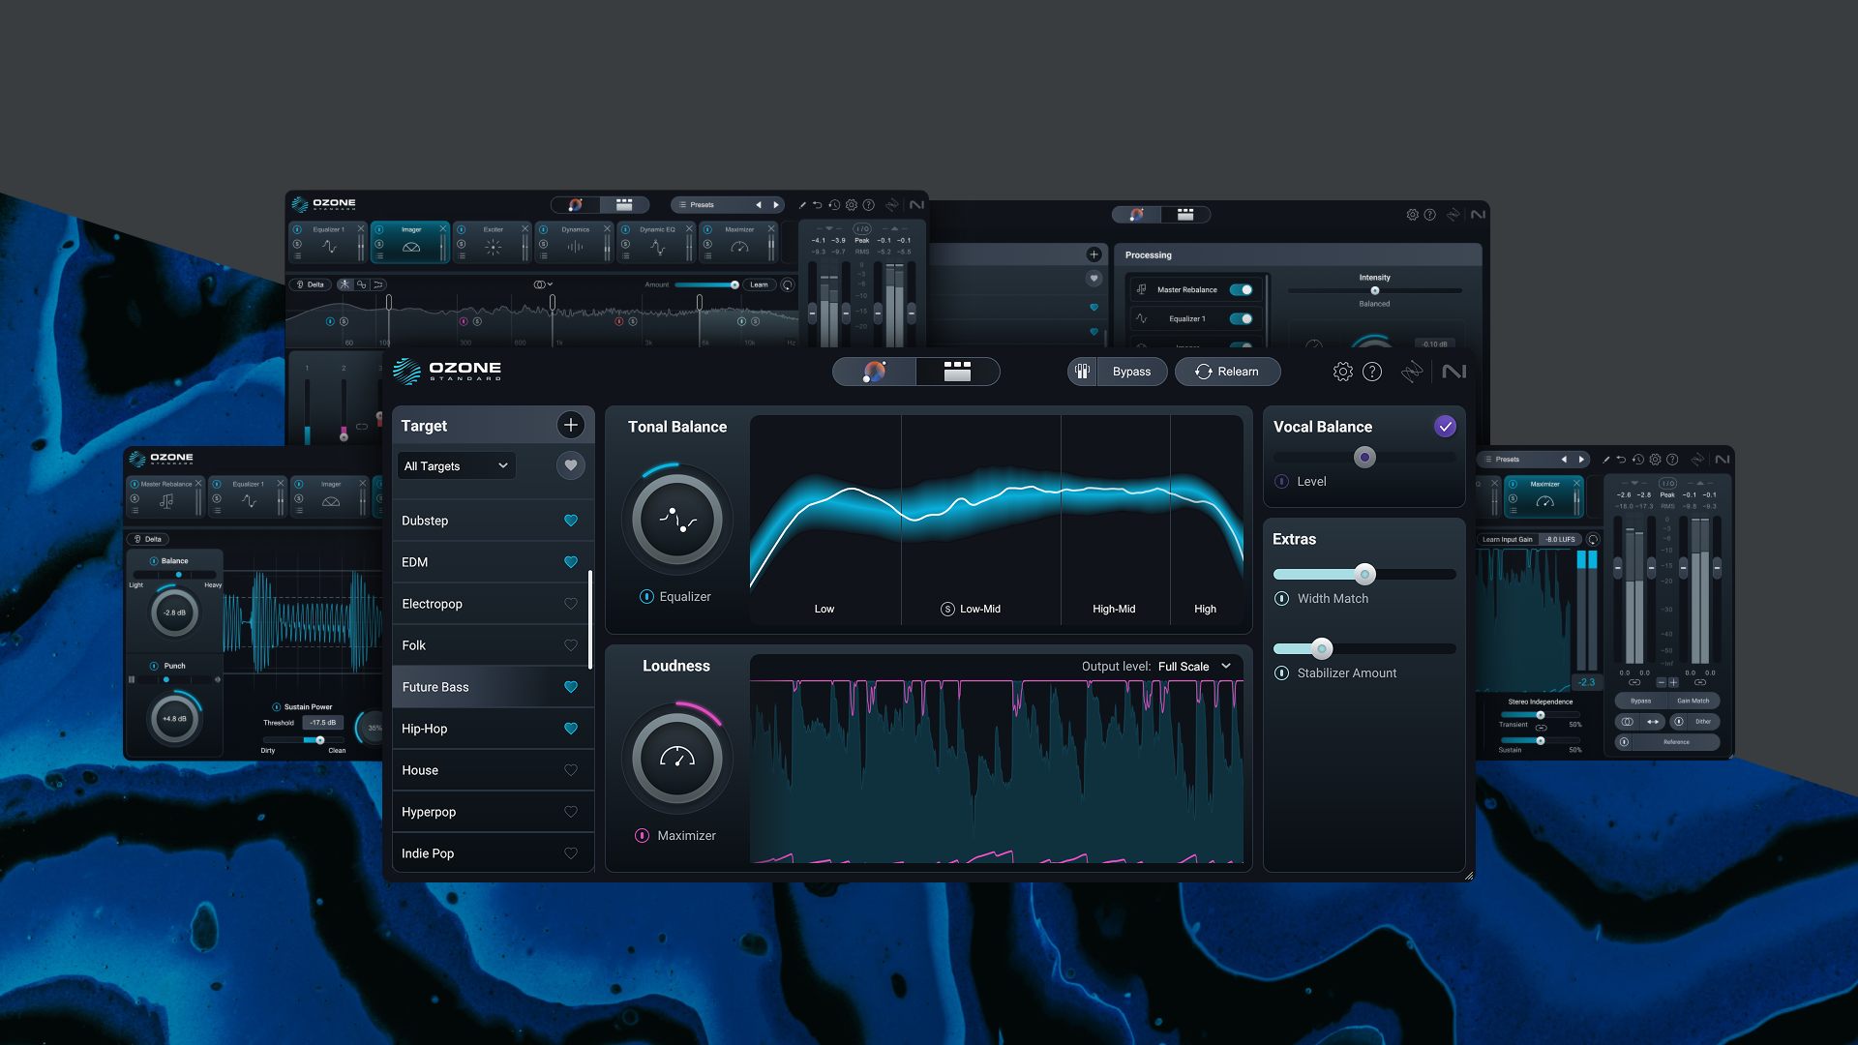1858x1045 pixels.
Task: Select the Hip-Hop target
Action: (x=425, y=729)
